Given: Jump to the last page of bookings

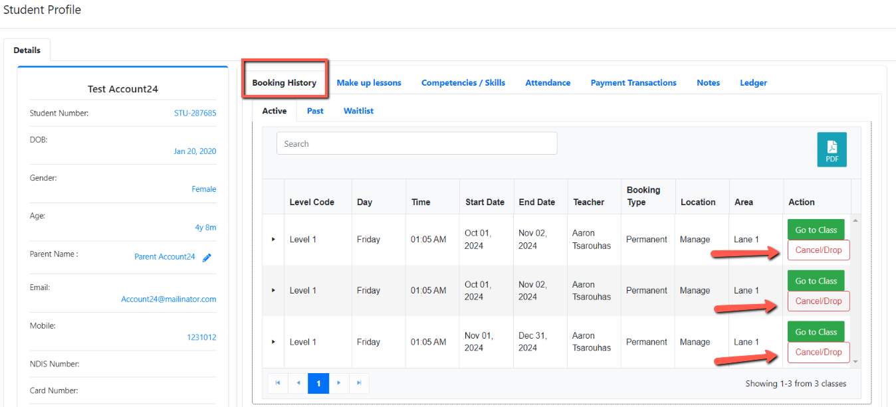Looking at the screenshot, I should [359, 383].
